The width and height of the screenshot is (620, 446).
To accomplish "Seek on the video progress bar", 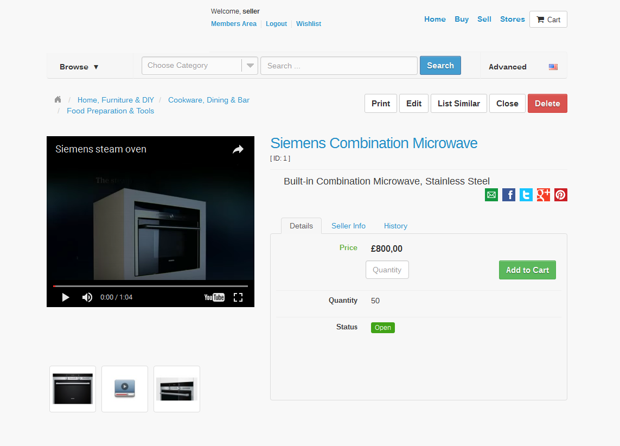I will click(150, 286).
